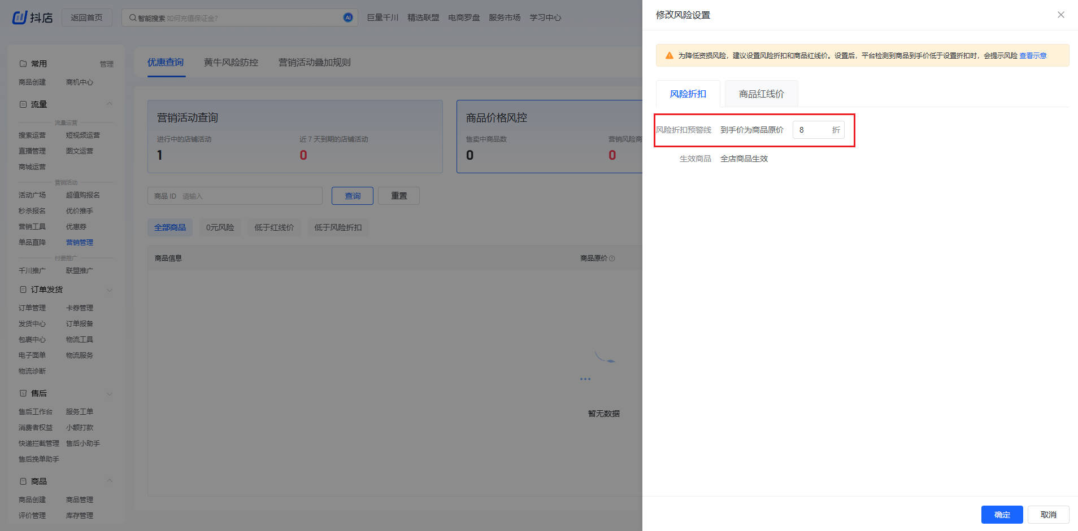Open the 黄牛风险防控 tab
The width and height of the screenshot is (1078, 531).
[231, 62]
